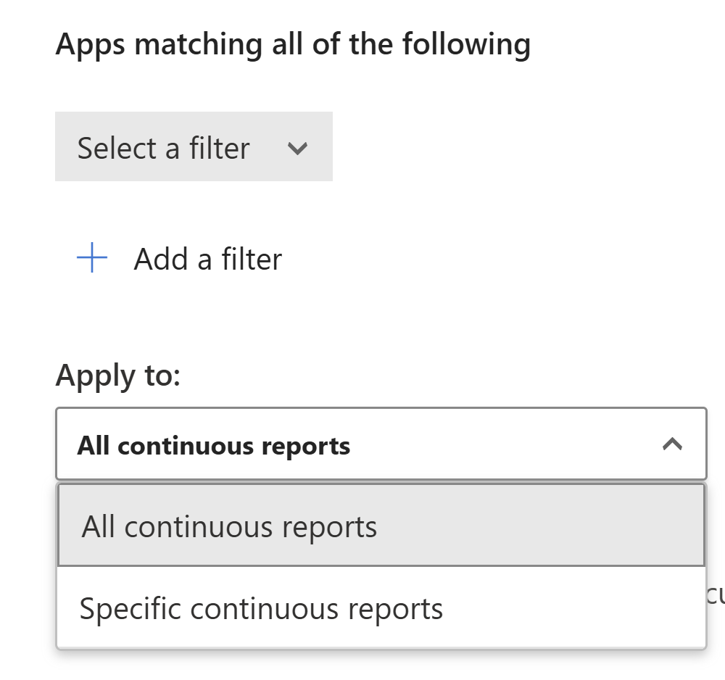
Task: Collapse the Apply to dropdown list
Action: tap(672, 444)
